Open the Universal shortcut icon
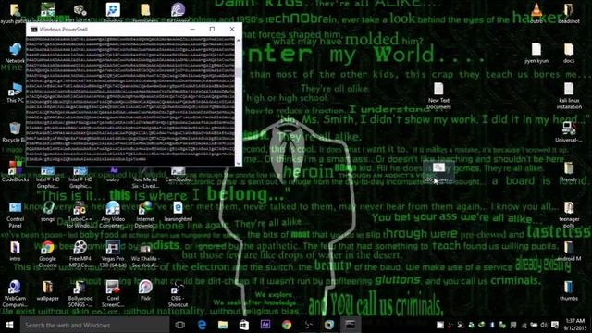The height and width of the screenshot is (333, 592). click(569, 132)
